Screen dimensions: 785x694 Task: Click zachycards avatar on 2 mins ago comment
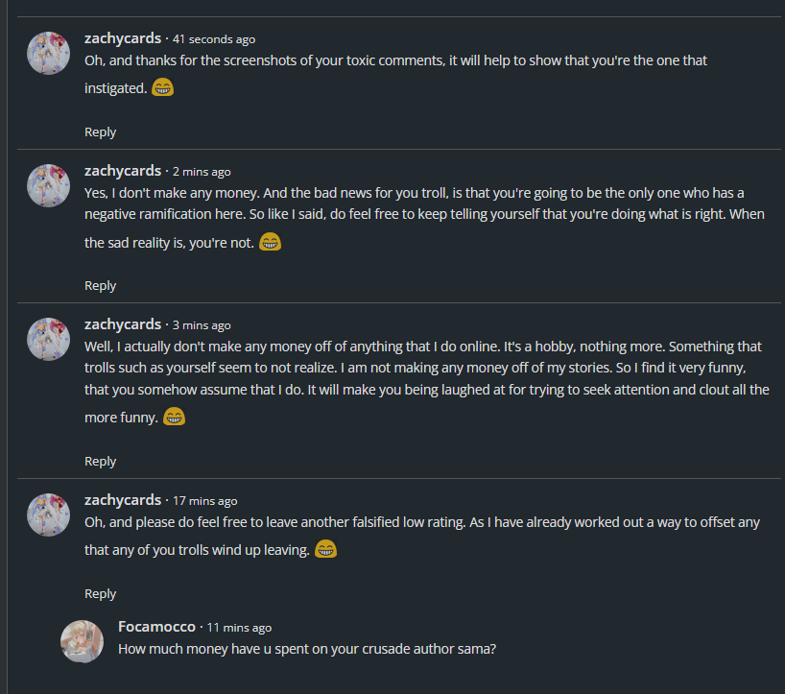click(x=48, y=185)
